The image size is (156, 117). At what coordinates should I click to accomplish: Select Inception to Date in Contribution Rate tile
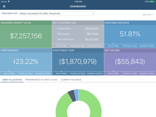(147, 46)
